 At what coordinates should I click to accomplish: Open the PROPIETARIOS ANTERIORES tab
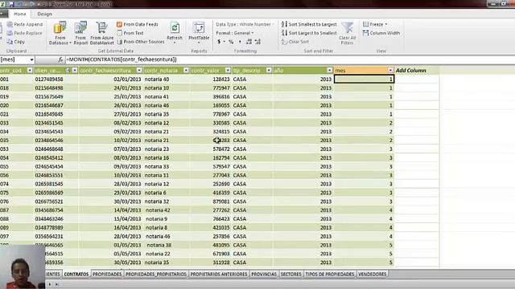(x=219, y=274)
